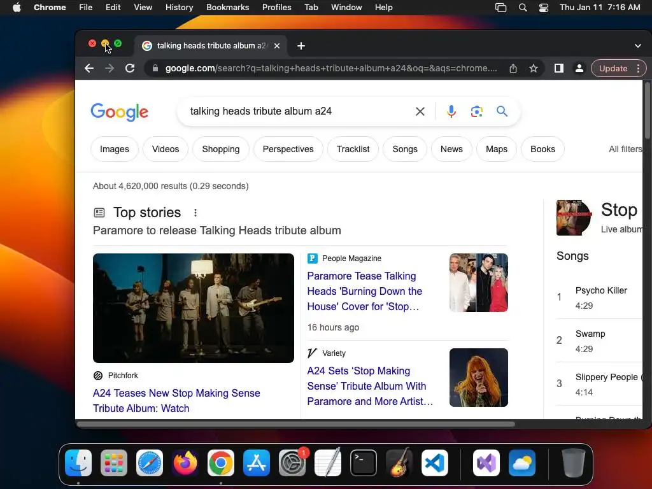Clear the search query with the X
This screenshot has width=652, height=489.
click(420, 111)
